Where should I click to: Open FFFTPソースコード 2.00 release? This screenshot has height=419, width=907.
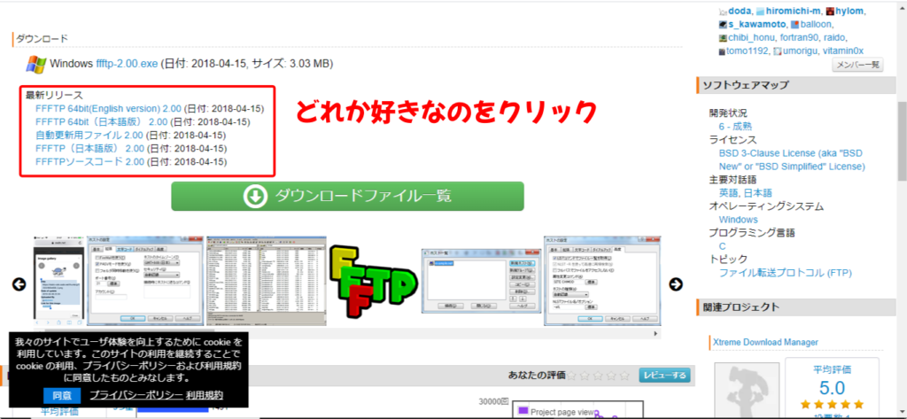89,161
